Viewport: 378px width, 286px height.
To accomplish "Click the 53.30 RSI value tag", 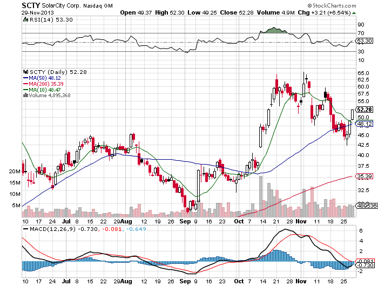I will tap(364, 40).
